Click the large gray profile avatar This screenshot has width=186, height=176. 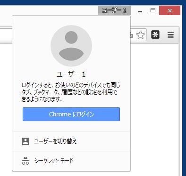pyautogui.click(x=71, y=46)
